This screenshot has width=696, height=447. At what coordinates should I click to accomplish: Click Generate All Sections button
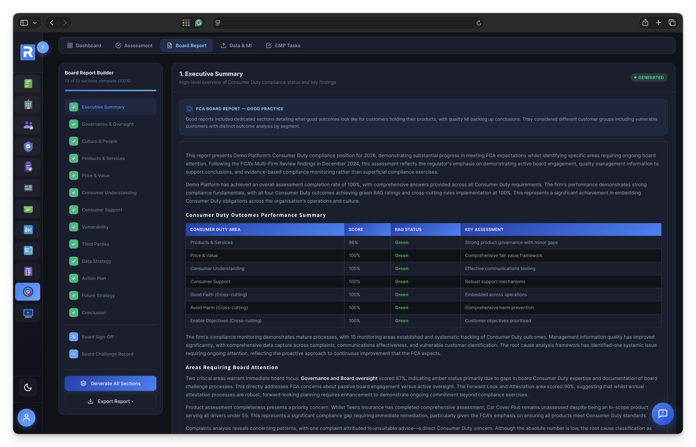(x=111, y=383)
